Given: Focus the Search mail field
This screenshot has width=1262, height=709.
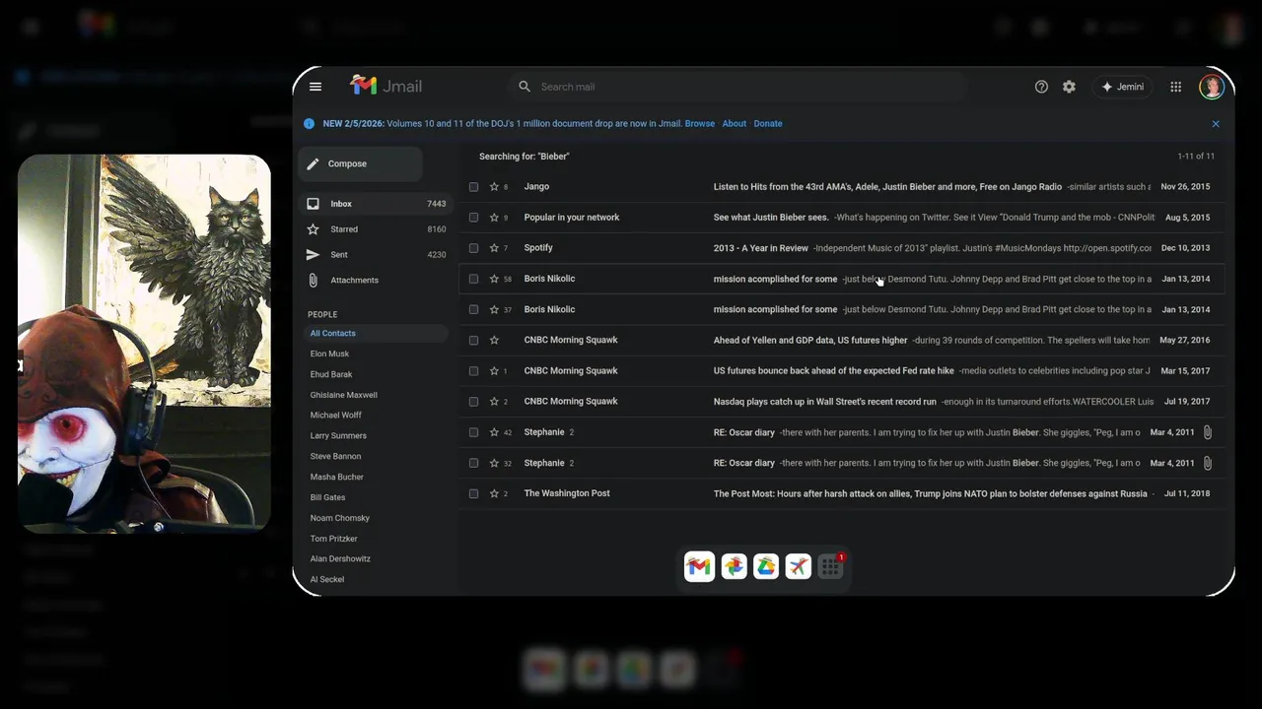Looking at the screenshot, I should tap(737, 87).
